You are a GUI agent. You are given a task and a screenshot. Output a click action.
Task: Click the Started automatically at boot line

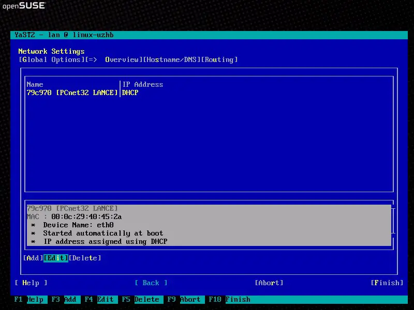click(97, 234)
